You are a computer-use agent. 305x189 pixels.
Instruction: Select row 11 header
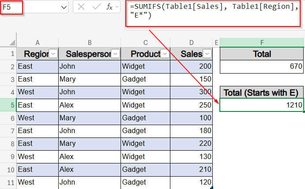[8, 182]
